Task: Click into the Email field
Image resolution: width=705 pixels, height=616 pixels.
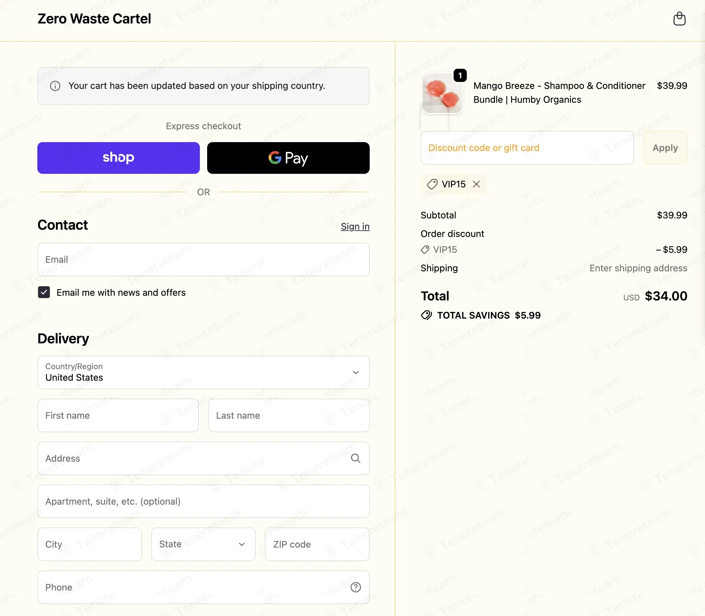Action: tap(203, 259)
